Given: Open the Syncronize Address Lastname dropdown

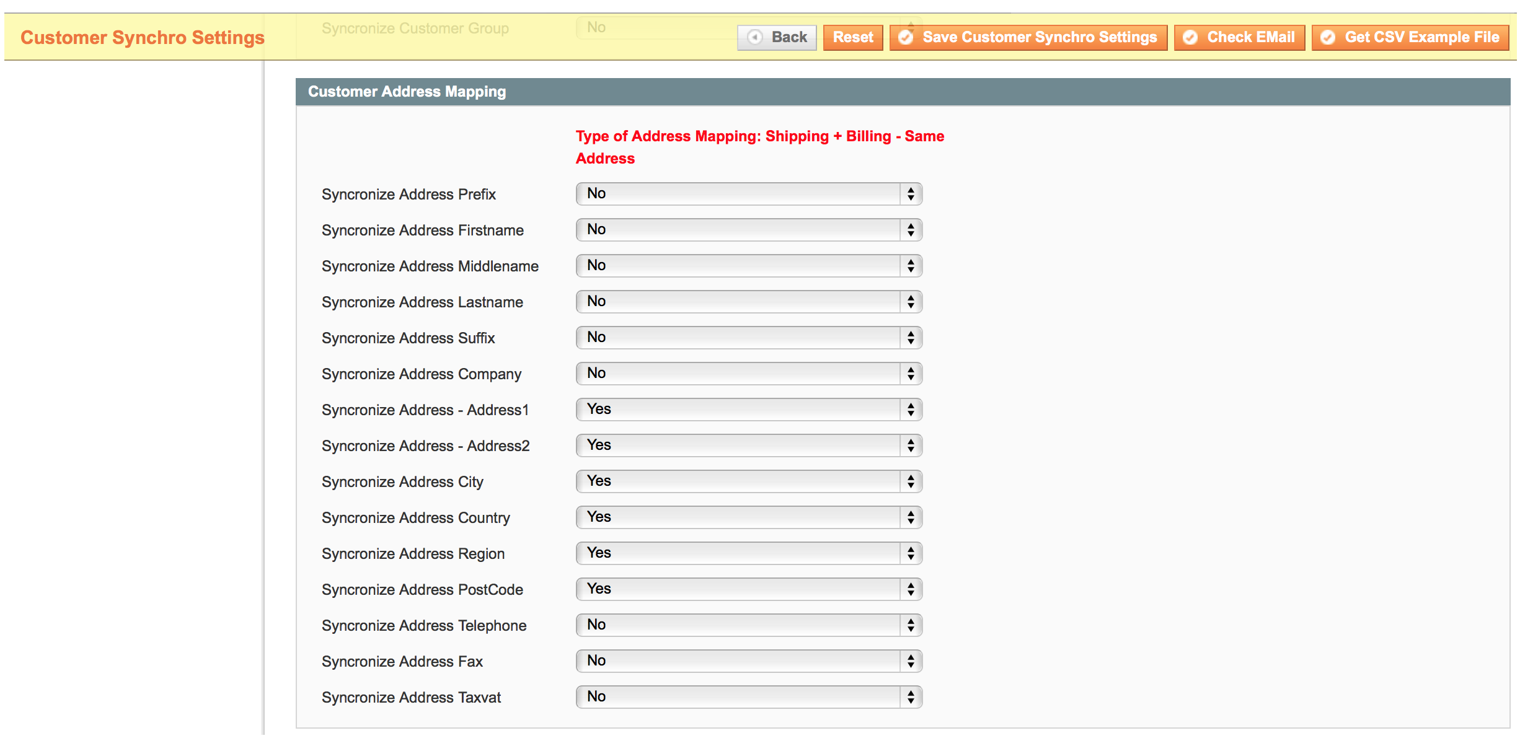Looking at the screenshot, I should click(x=749, y=302).
